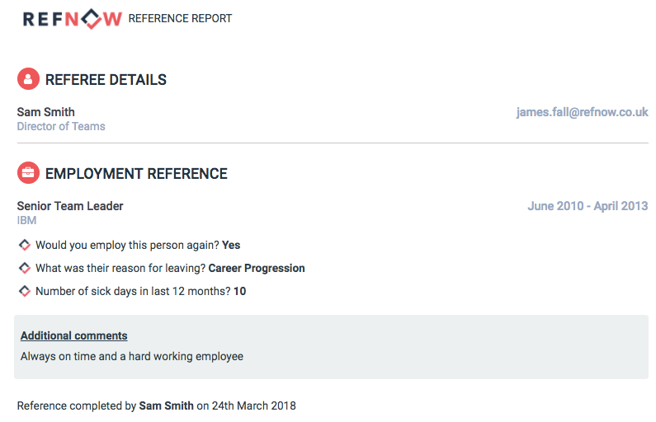Screen dimensions: 656x422
Task: Click the IBM company name
Action: 26,220
